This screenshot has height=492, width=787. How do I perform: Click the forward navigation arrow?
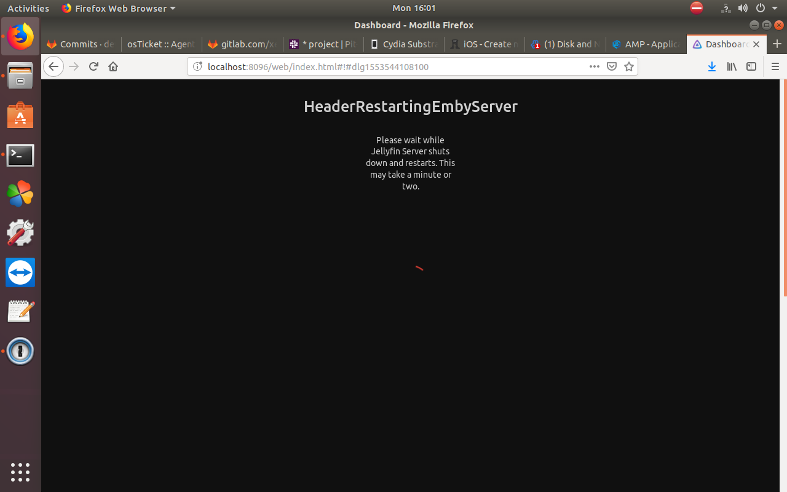click(x=74, y=66)
